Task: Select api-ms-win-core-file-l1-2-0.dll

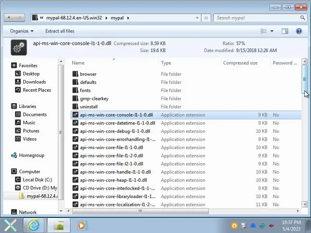Action: pyautogui.click(x=112, y=156)
